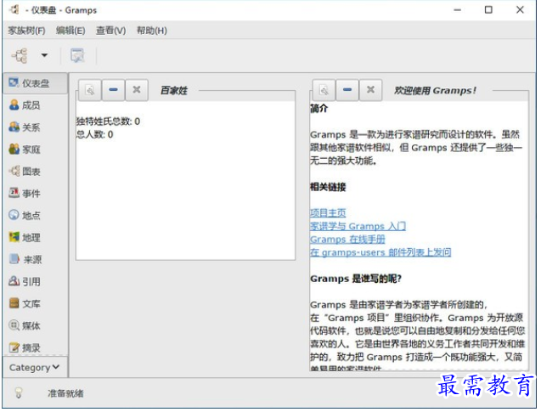The width and height of the screenshot is (541, 412).
Task: Open the gramps-users 邮件列表 link
Action: click(380, 252)
